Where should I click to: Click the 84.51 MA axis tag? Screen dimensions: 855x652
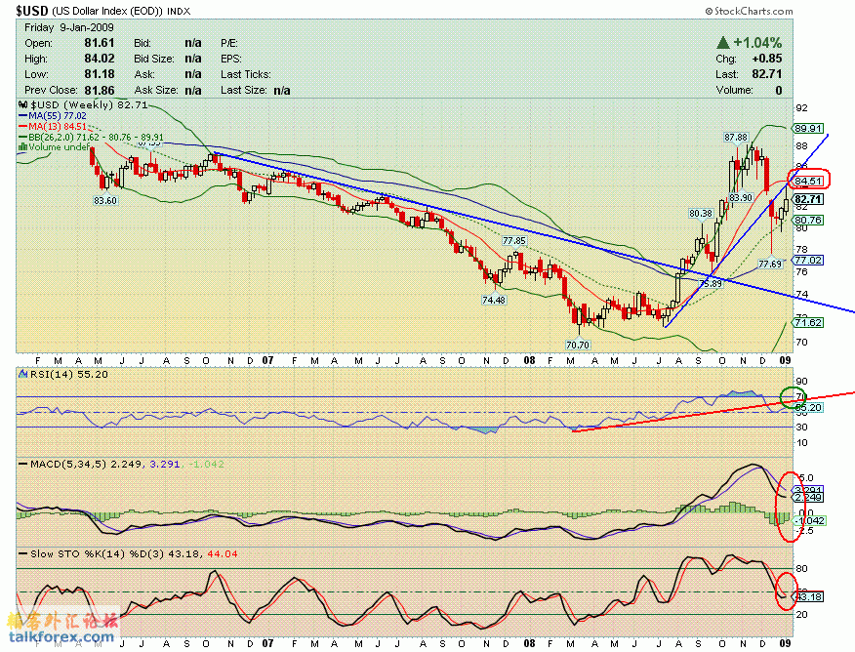807,181
